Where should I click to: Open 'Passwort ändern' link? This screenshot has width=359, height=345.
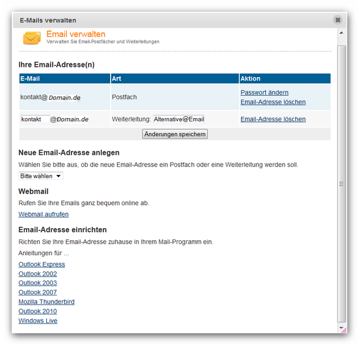(x=264, y=92)
